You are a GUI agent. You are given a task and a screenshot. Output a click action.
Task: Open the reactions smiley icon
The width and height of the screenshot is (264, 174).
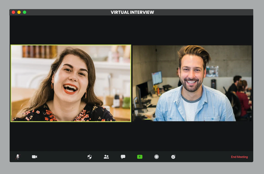pyautogui.click(x=173, y=157)
